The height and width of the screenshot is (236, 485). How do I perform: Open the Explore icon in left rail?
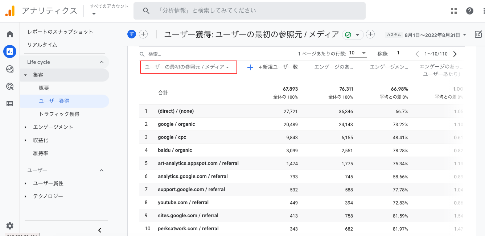[x=10, y=69]
